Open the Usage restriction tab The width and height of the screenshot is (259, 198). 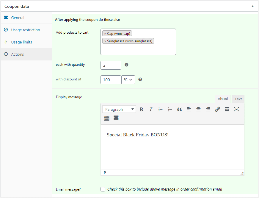coord(26,30)
